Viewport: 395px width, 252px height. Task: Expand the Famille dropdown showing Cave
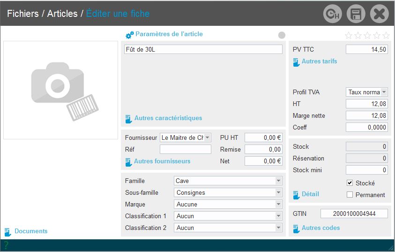[x=278, y=181]
